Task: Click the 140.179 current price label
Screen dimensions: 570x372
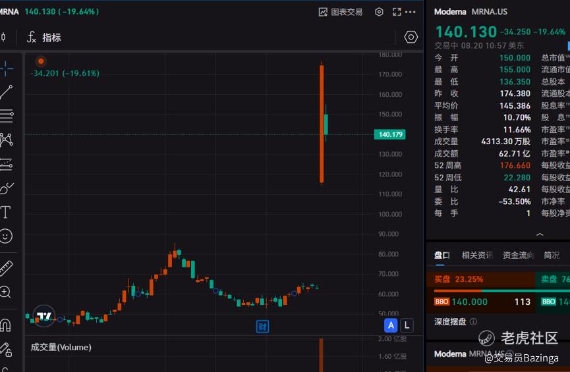Action: (x=390, y=134)
